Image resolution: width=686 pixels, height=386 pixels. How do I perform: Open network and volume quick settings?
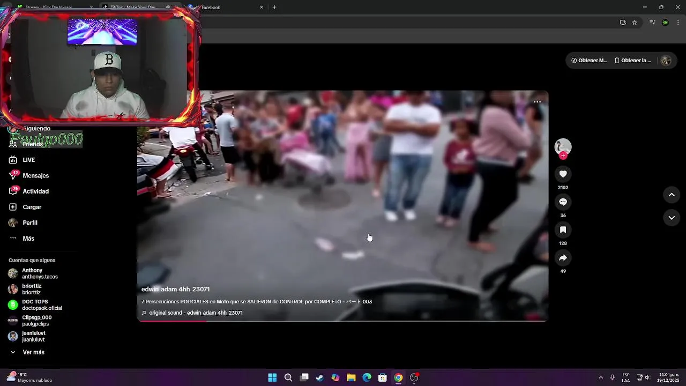643,377
